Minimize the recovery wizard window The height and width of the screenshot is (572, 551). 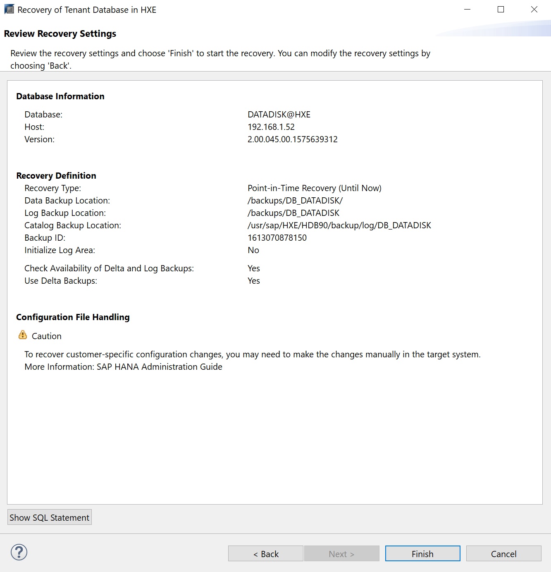468,10
